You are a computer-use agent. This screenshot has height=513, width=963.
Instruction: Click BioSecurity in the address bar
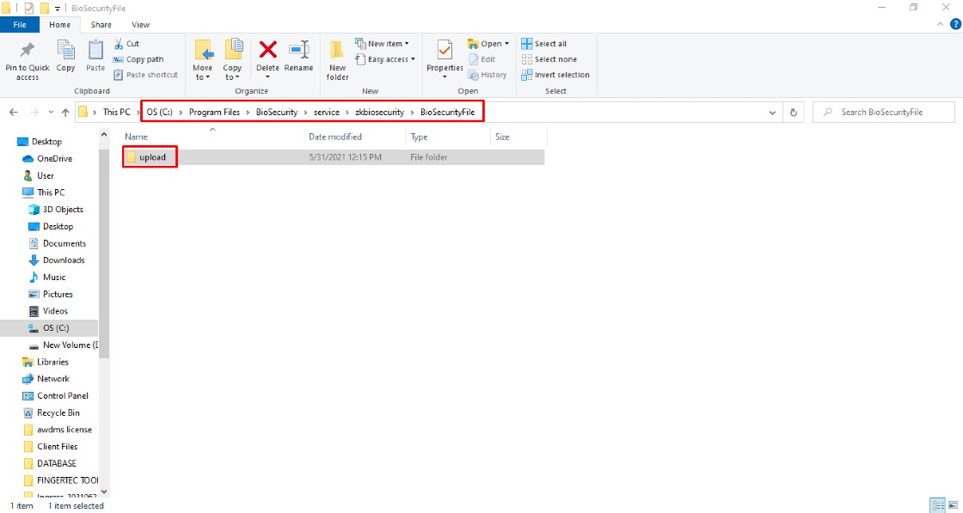(x=277, y=113)
